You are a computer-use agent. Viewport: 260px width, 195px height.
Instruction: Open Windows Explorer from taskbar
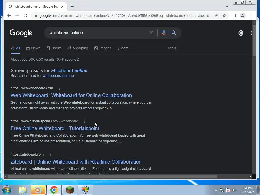(x=23, y=190)
